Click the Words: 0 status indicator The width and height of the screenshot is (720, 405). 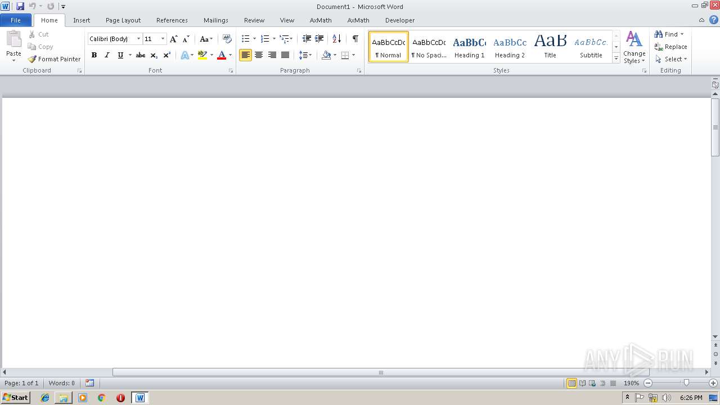point(61,383)
